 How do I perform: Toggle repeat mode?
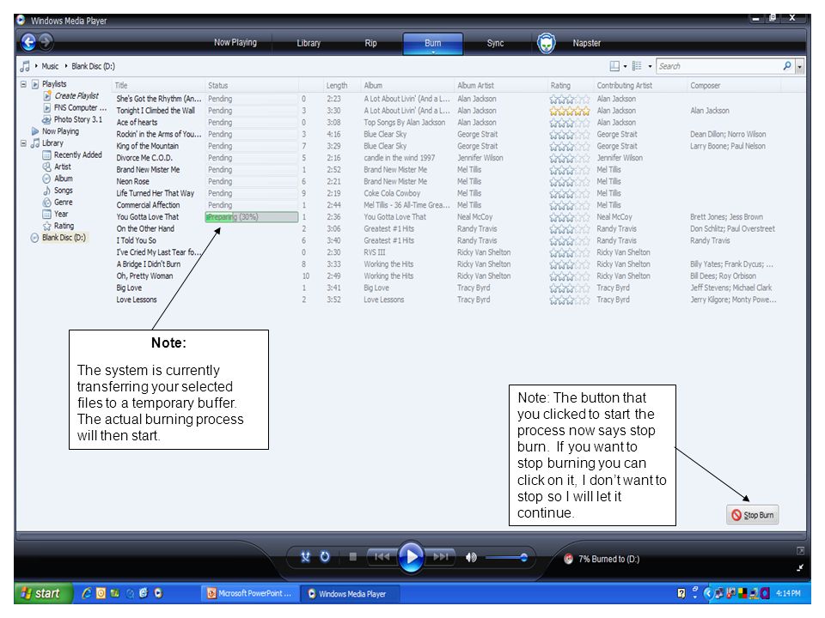(325, 557)
